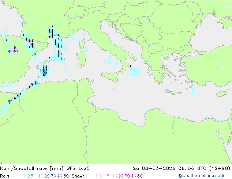Viewport: 232px width, 179px height.
Task: Click the "Rain" legend label
Action: (5, 176)
